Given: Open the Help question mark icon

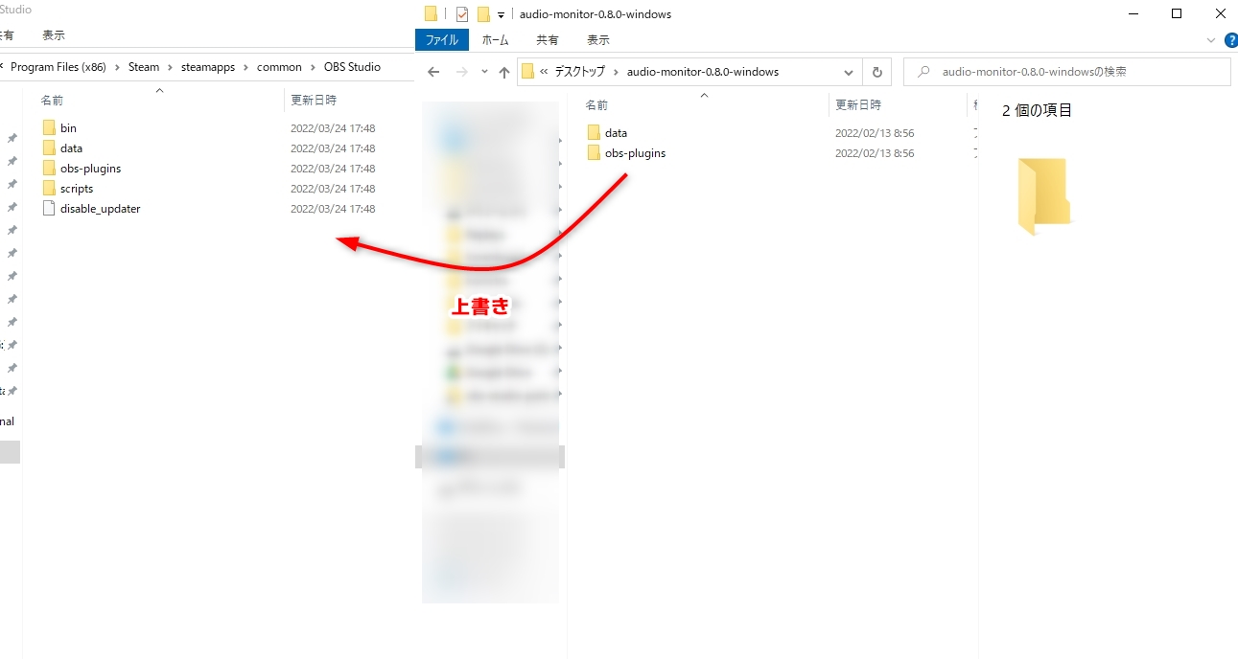Looking at the screenshot, I should tap(1230, 40).
